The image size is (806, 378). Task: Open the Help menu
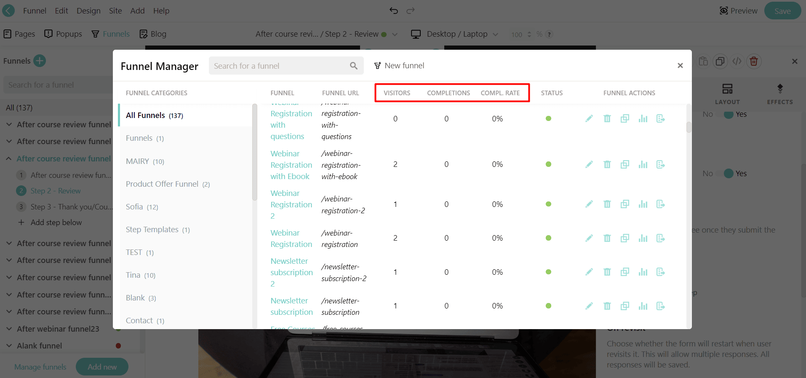tap(161, 11)
